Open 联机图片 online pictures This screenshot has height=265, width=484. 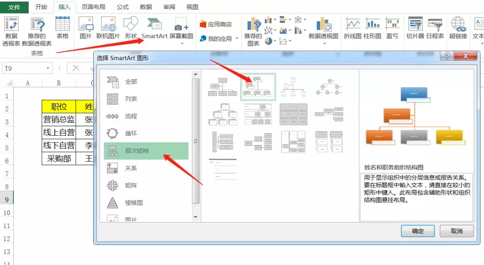pyautogui.click(x=108, y=28)
